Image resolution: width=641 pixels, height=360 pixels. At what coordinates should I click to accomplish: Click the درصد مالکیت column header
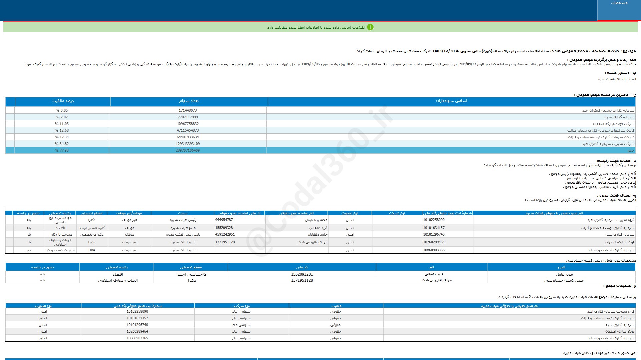63,101
